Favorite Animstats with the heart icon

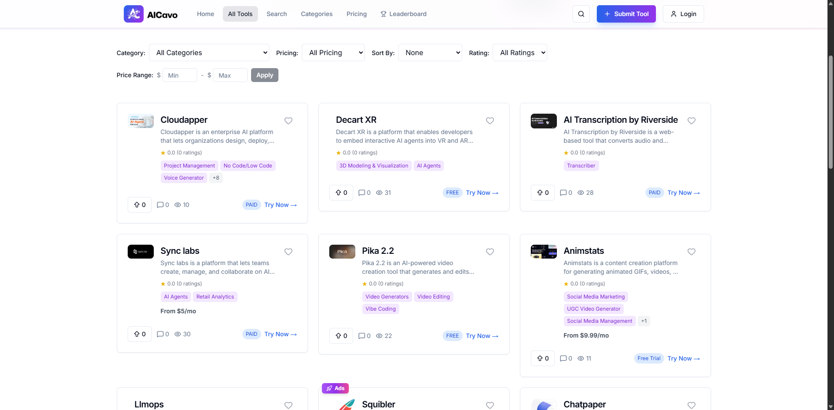(692, 252)
